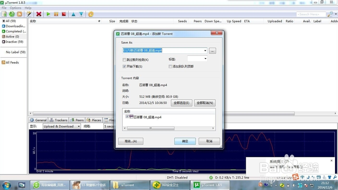Click the taskbar clock showing 21:12

pos(325,185)
